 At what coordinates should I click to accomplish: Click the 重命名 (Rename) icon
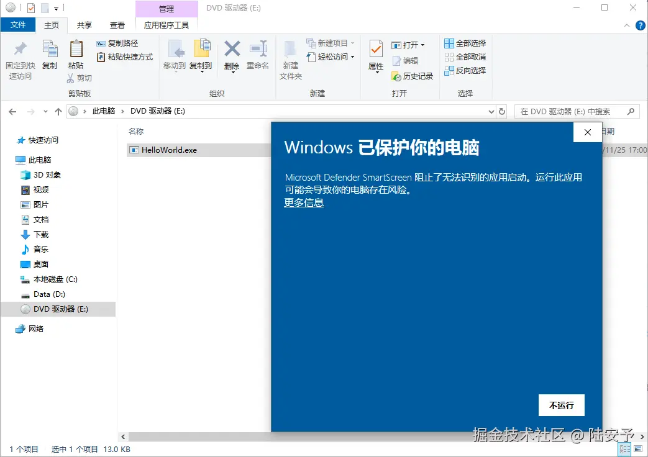click(258, 49)
